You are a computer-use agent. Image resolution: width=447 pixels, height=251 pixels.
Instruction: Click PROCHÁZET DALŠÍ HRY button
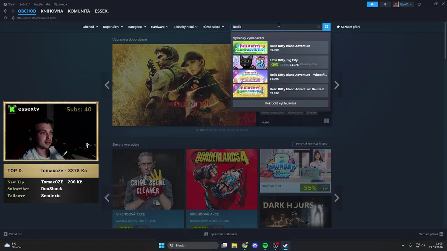tap(312, 144)
